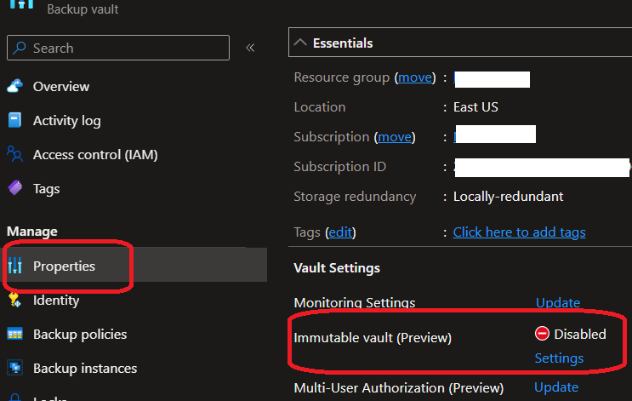632x401 pixels.
Task: Click the Subscription move link
Action: (394, 136)
